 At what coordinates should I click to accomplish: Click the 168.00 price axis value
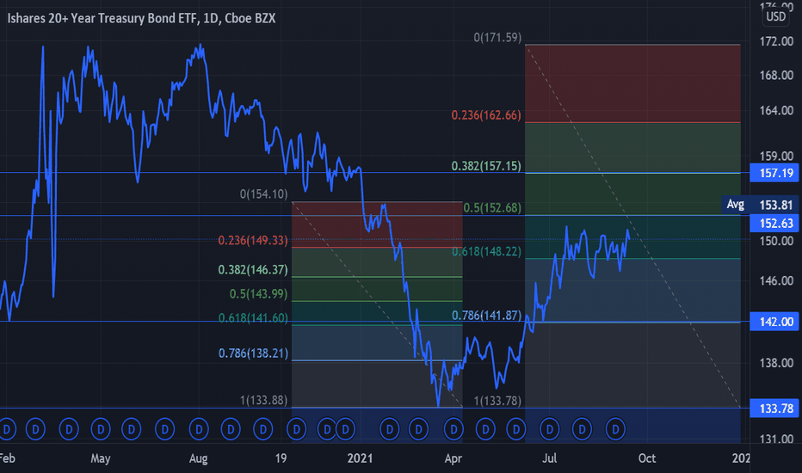(x=776, y=75)
